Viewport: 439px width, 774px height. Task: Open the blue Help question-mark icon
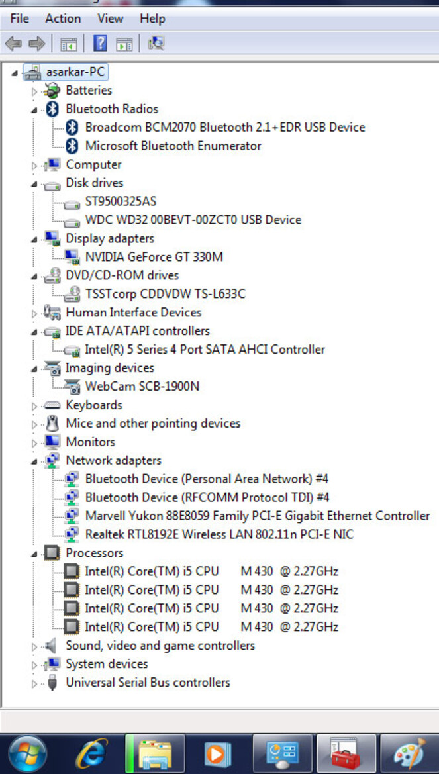100,44
